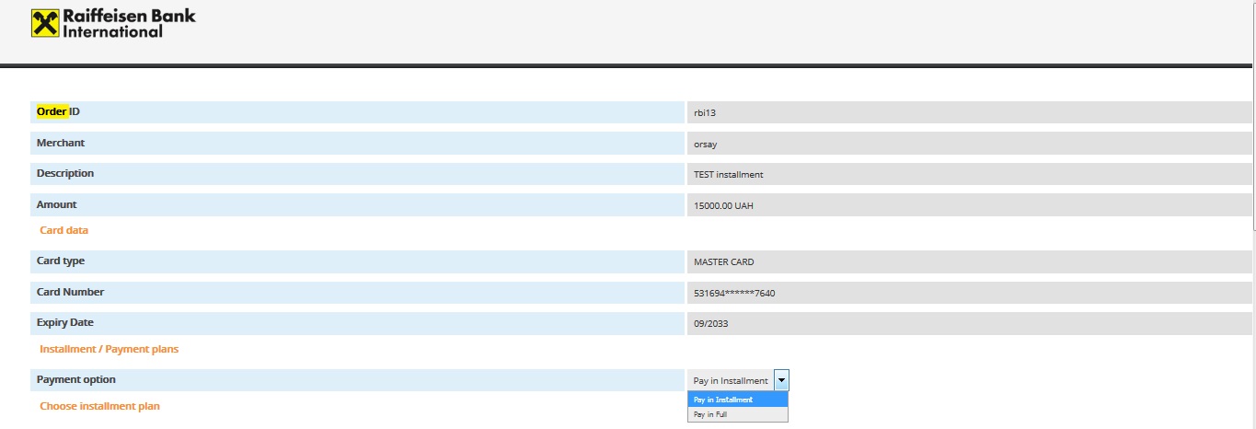
Task: Open the Payment option dropdown arrow
Action: coord(781,380)
